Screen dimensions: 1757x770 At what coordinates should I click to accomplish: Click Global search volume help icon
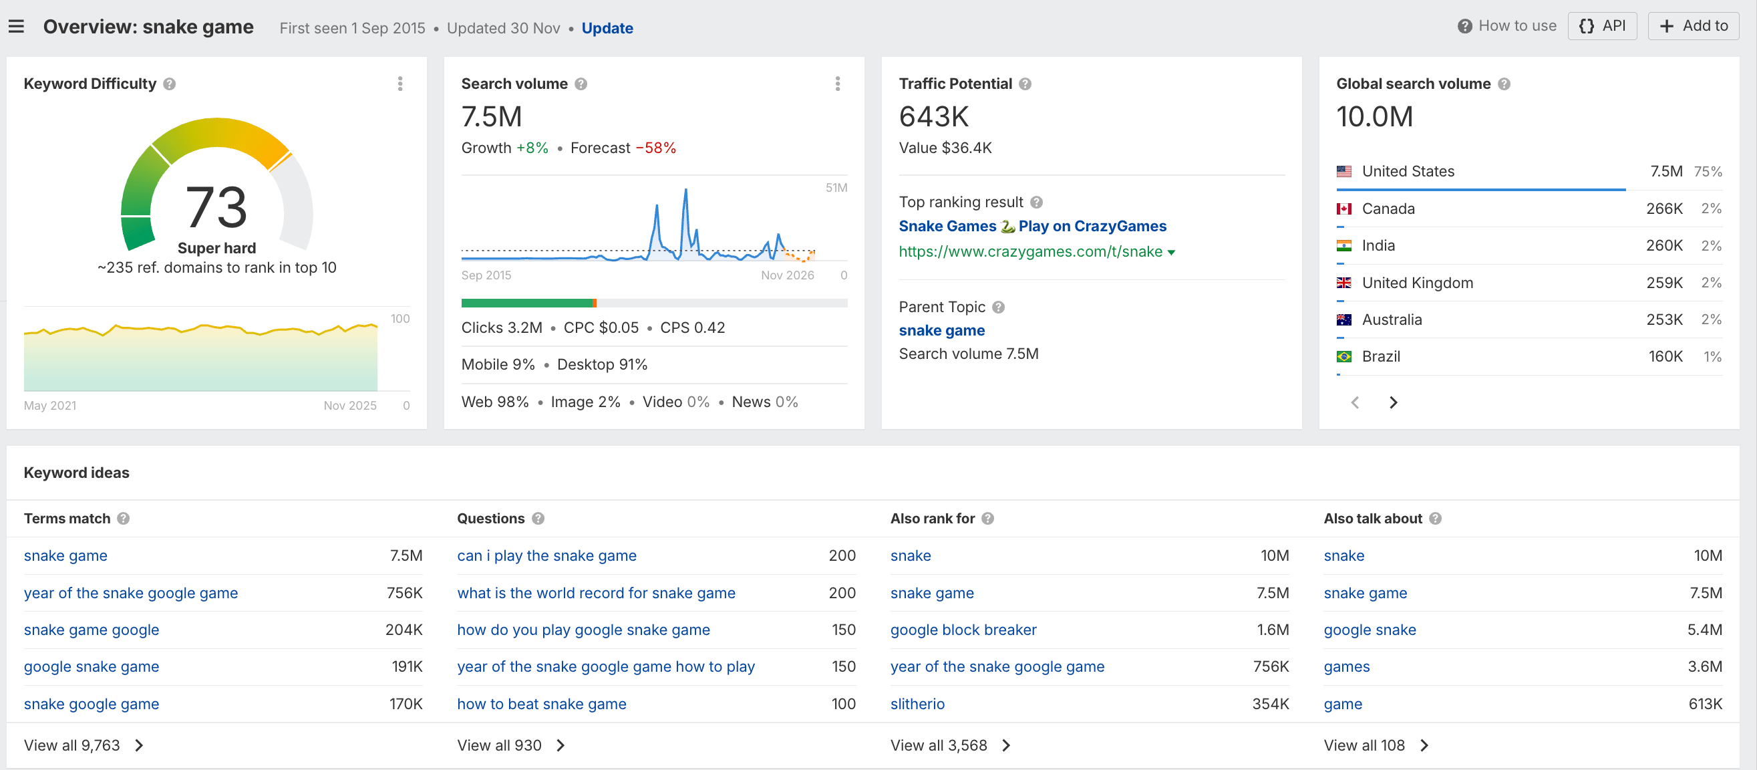[1503, 84]
